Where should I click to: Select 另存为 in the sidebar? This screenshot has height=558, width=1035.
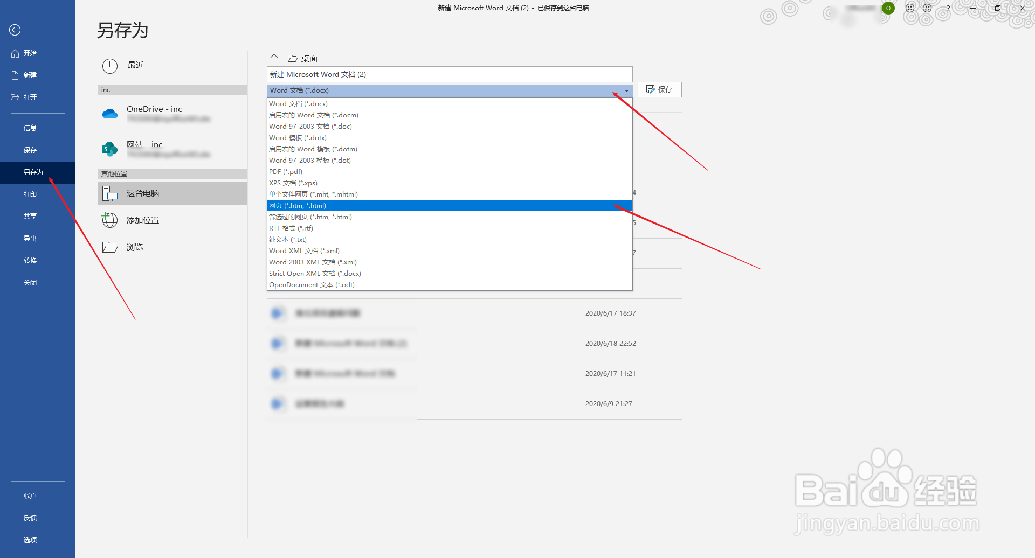(x=38, y=172)
